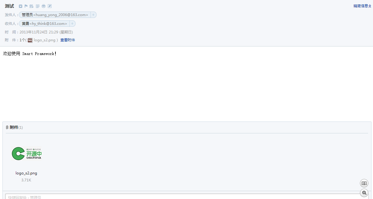This screenshot has height=199, width=373.
Task: Click the memo note icon near subject
Action: click(x=38, y=6)
